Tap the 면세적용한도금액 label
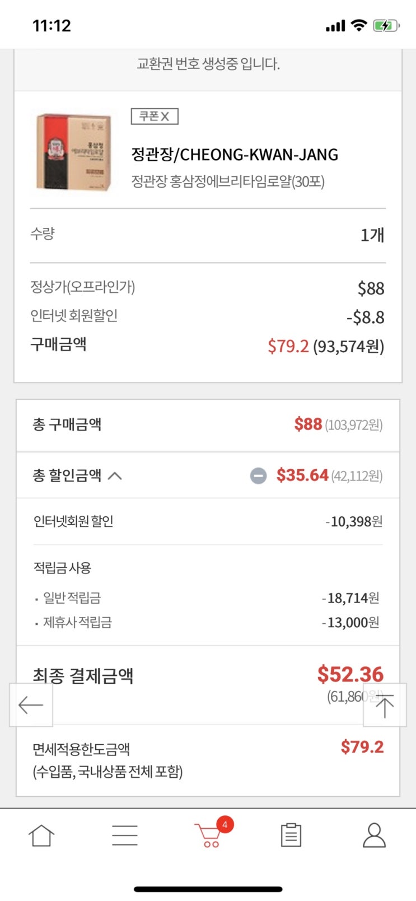 pyautogui.click(x=81, y=749)
